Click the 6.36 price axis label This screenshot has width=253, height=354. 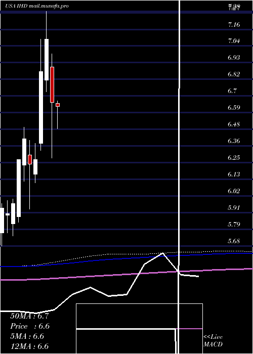[x=234, y=141]
